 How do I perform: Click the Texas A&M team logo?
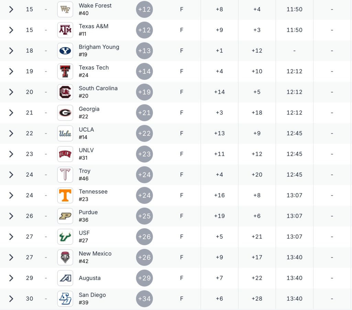click(x=65, y=30)
